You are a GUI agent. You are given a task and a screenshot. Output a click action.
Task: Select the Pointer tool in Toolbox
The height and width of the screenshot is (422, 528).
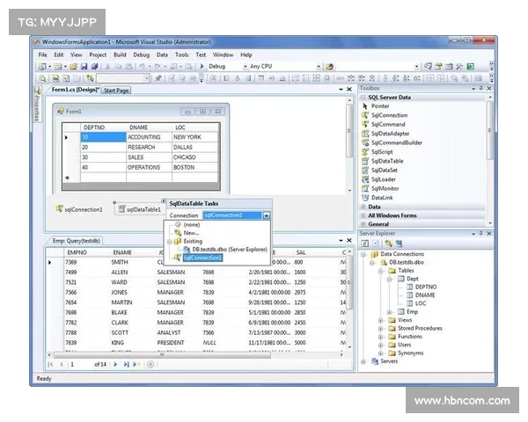point(380,106)
